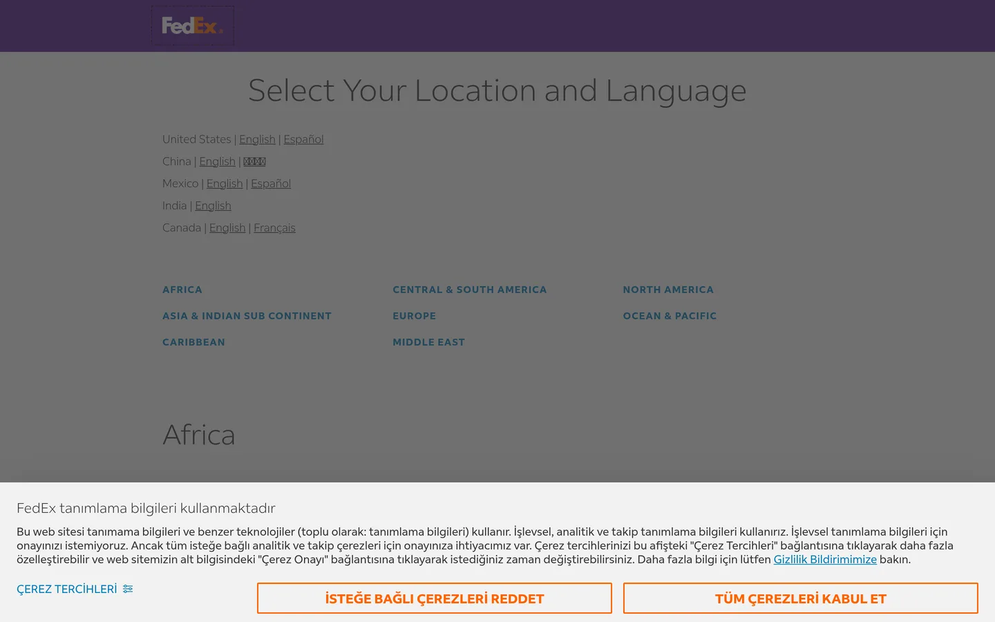
Task: Select English for China
Action: point(217,162)
